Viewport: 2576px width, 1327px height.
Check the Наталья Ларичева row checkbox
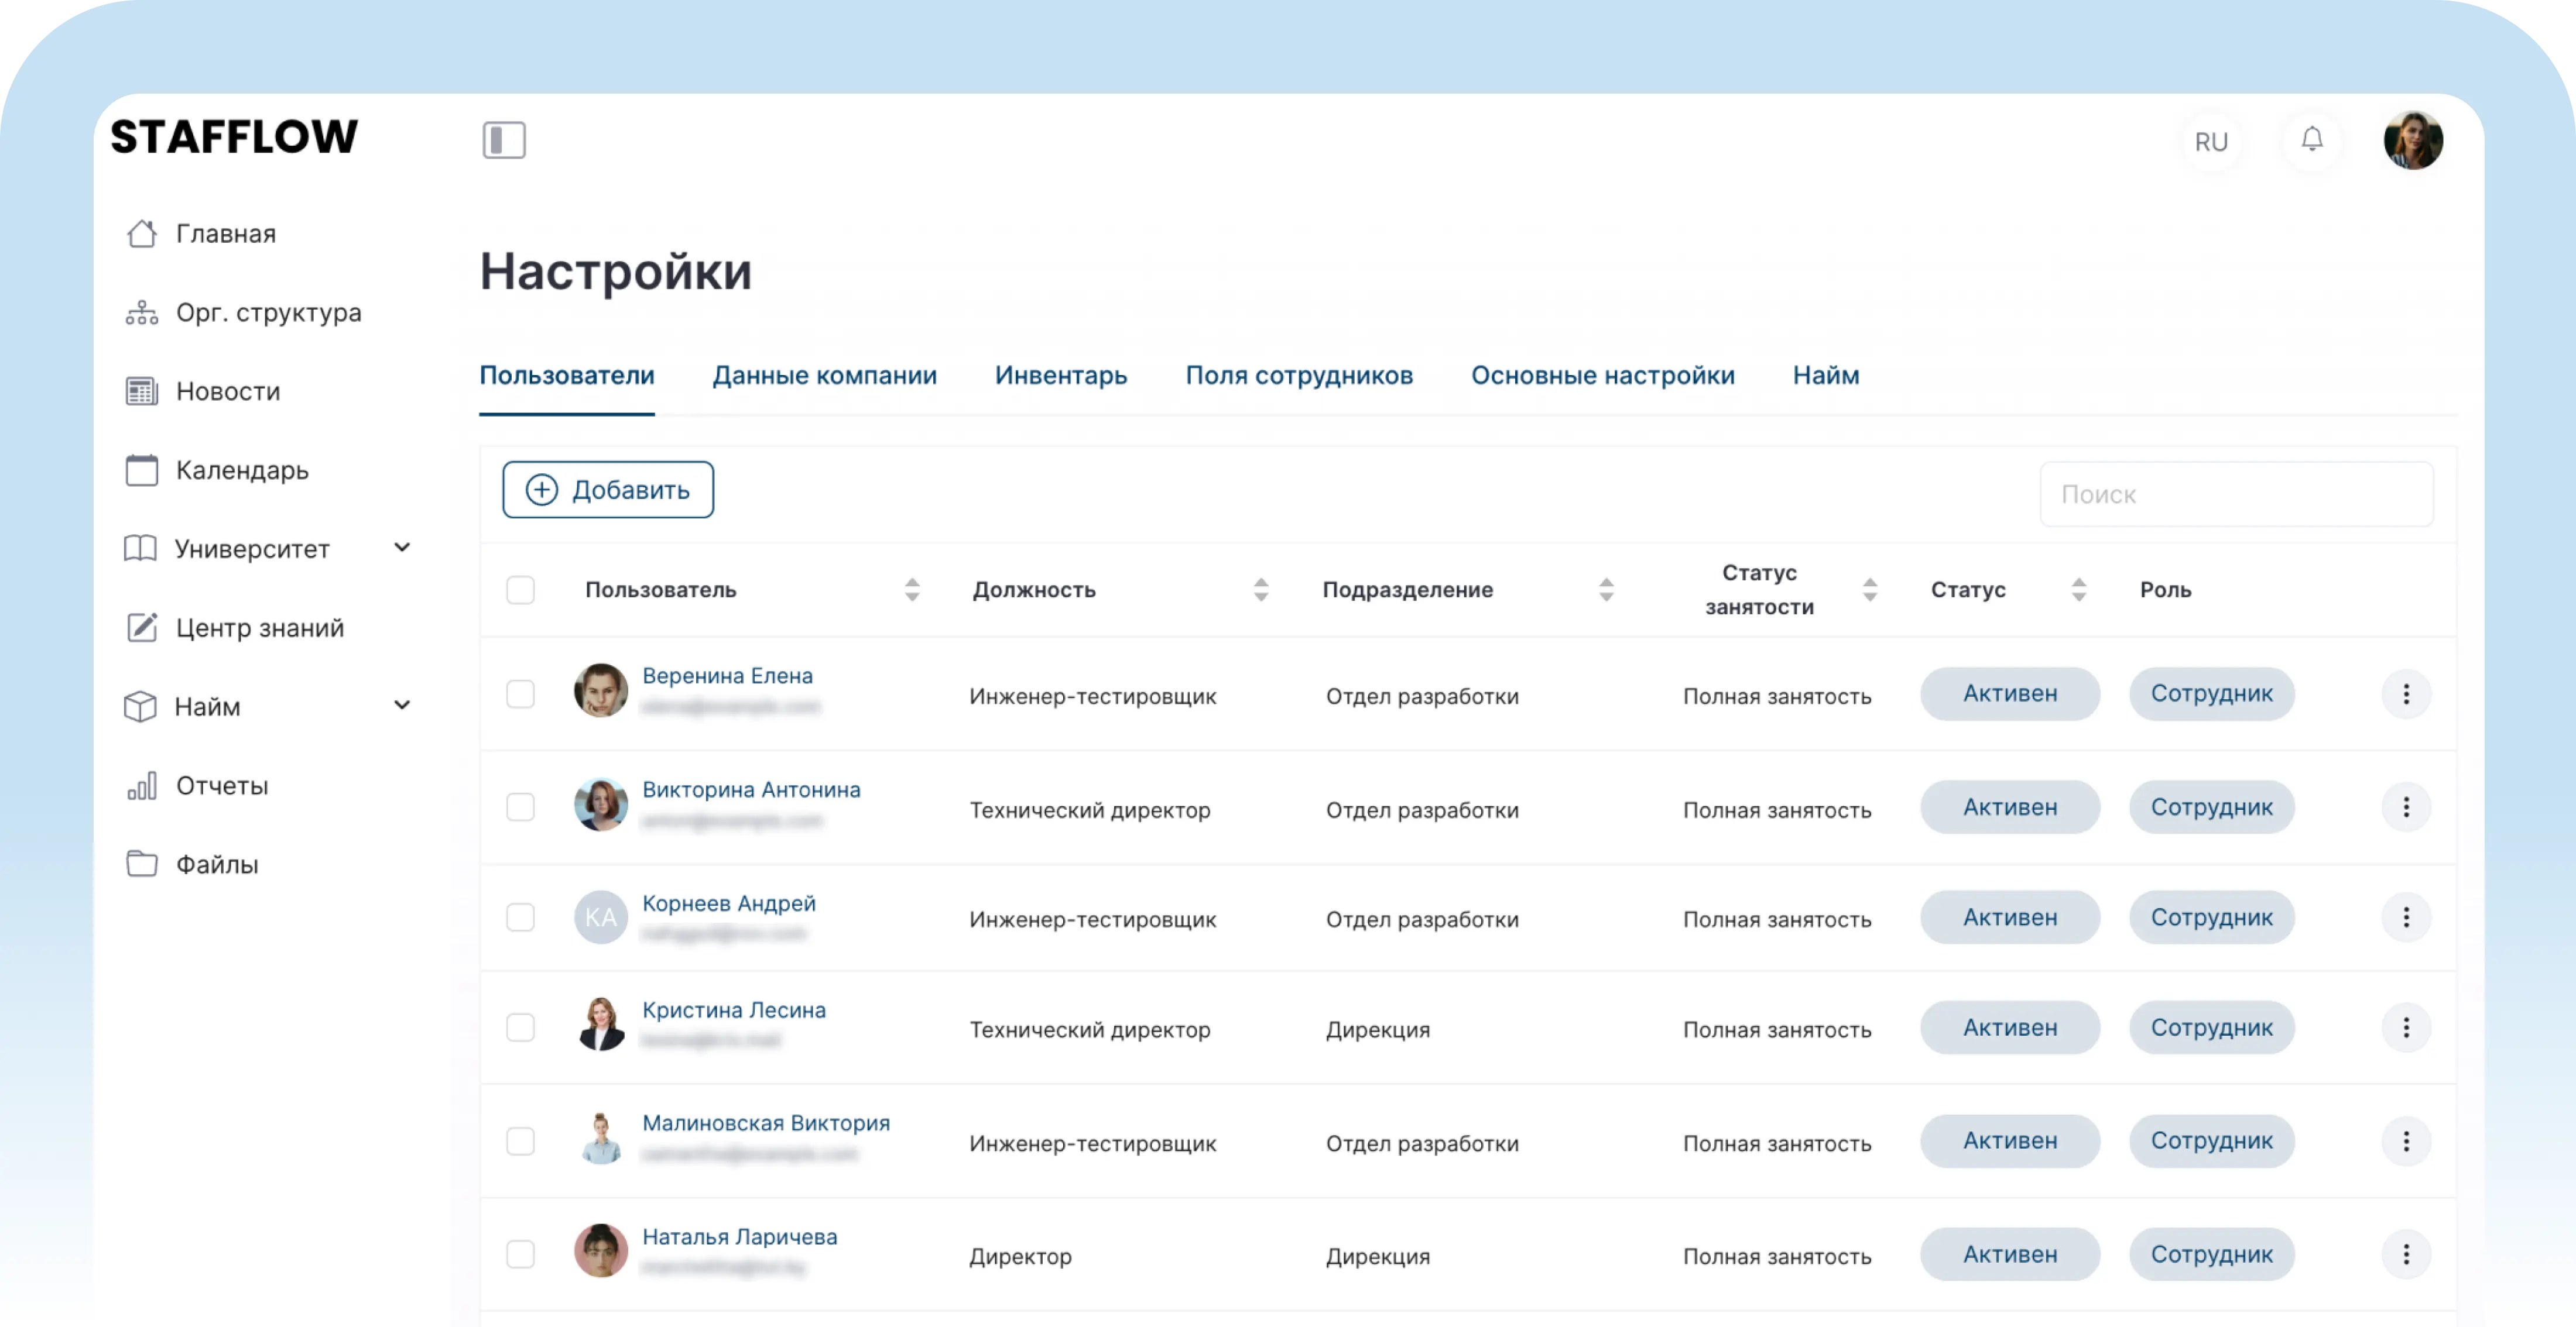tap(520, 1254)
